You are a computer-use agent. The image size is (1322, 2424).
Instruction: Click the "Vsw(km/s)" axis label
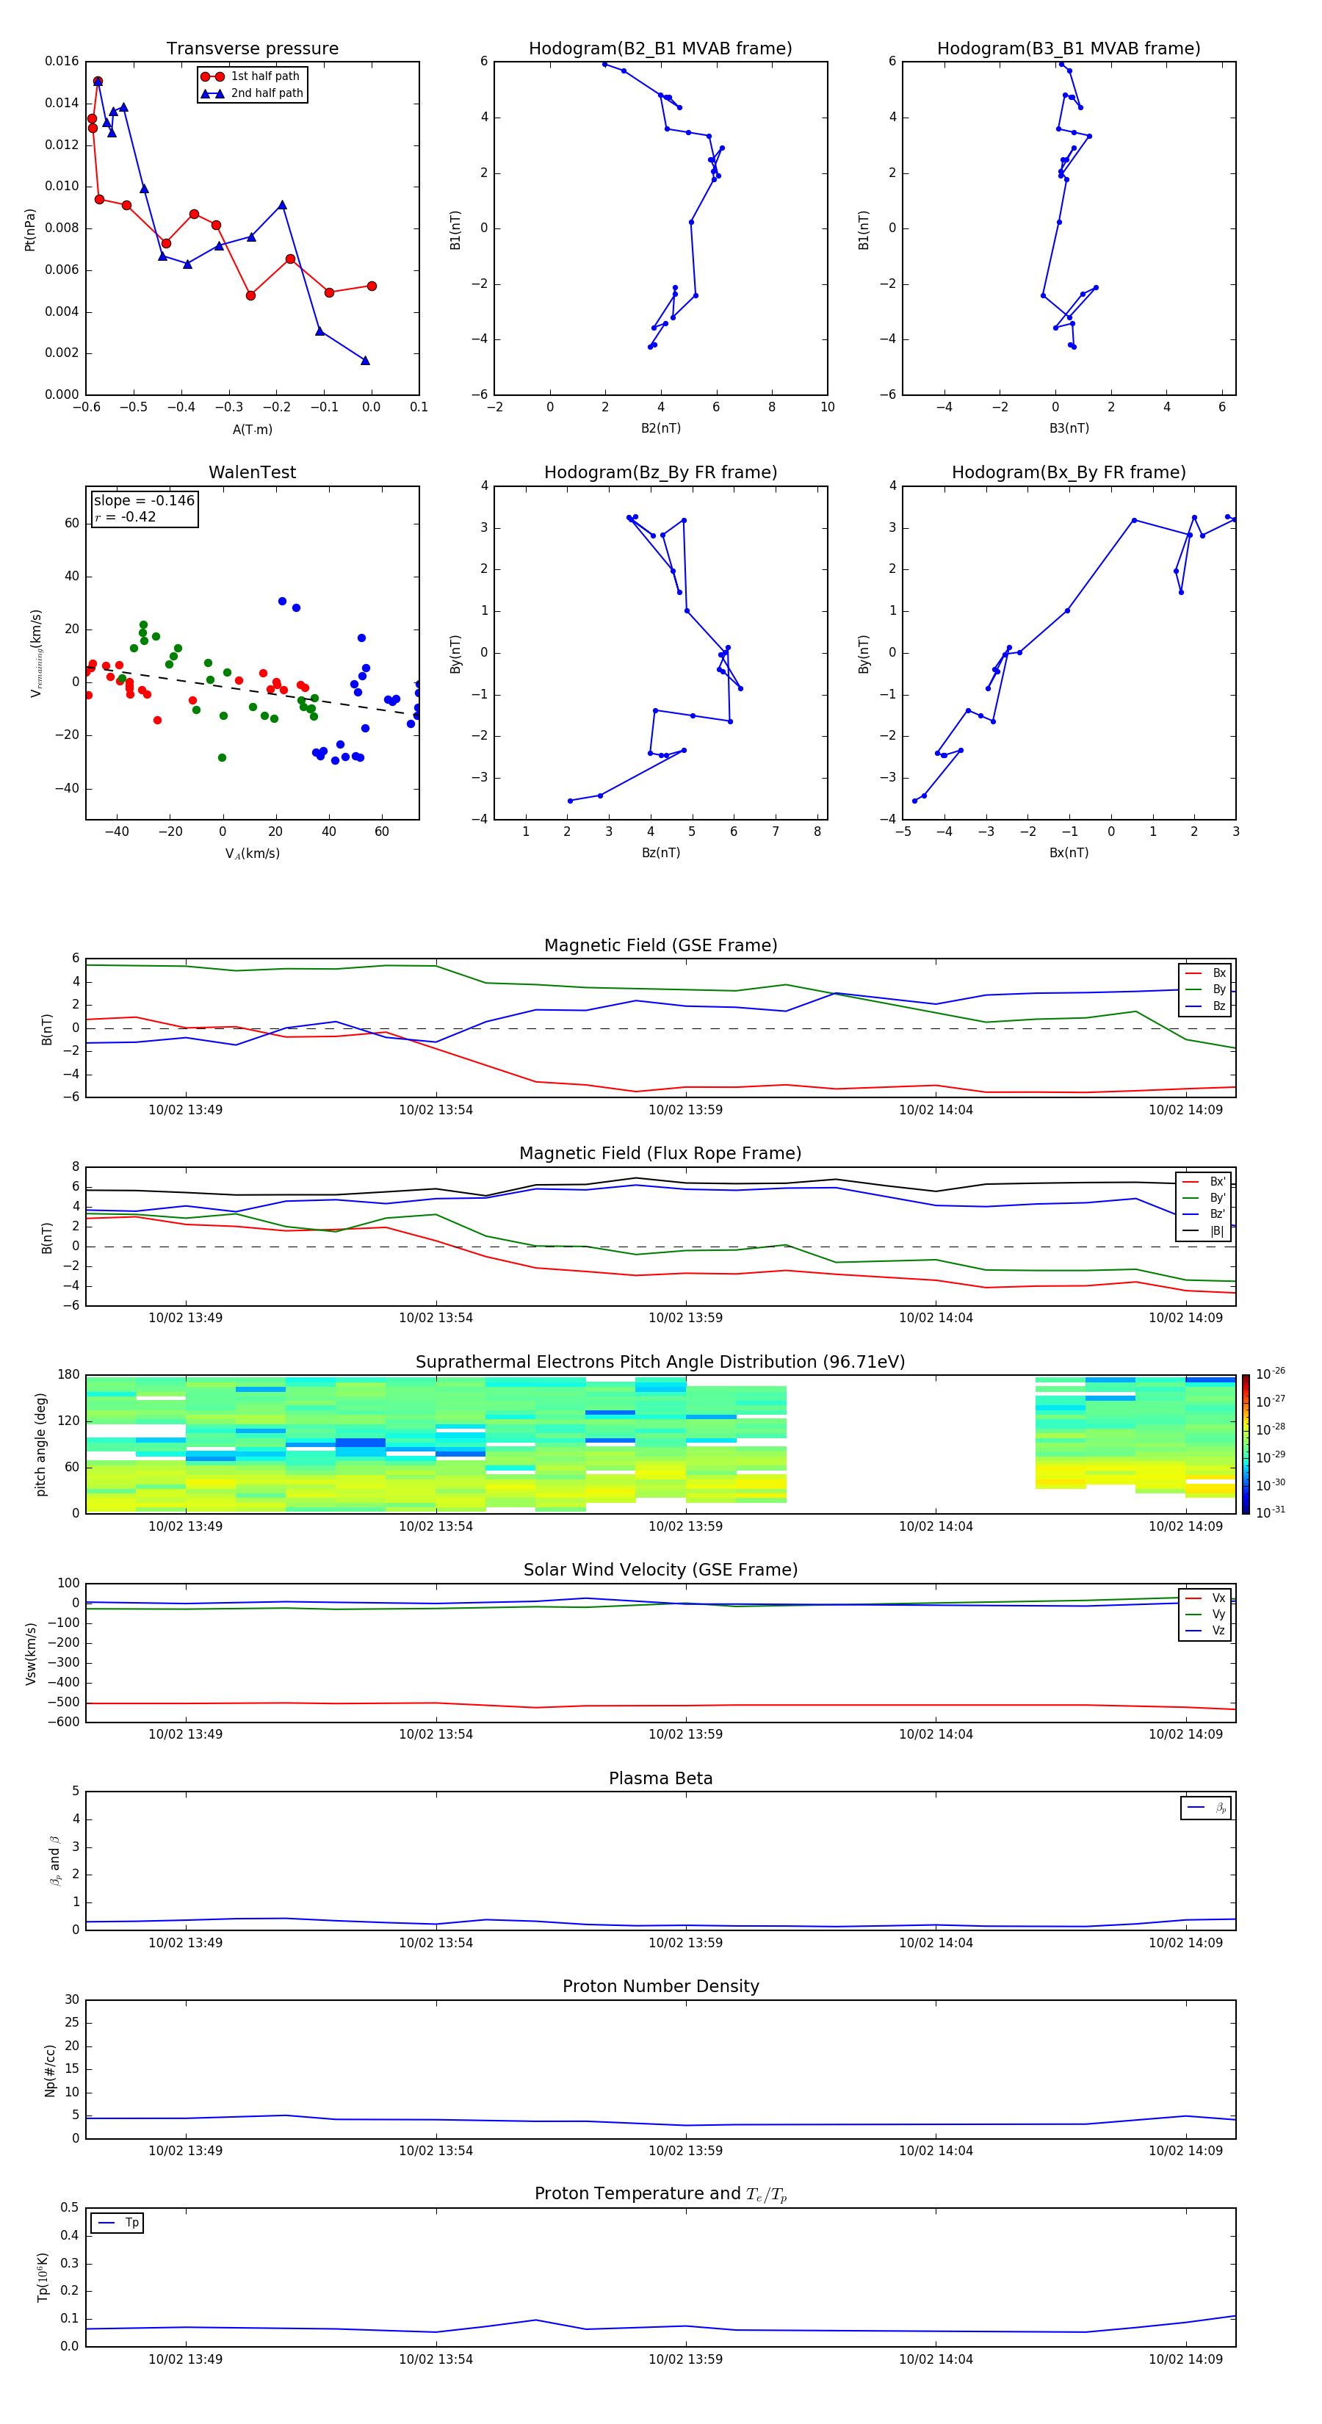point(31,1653)
